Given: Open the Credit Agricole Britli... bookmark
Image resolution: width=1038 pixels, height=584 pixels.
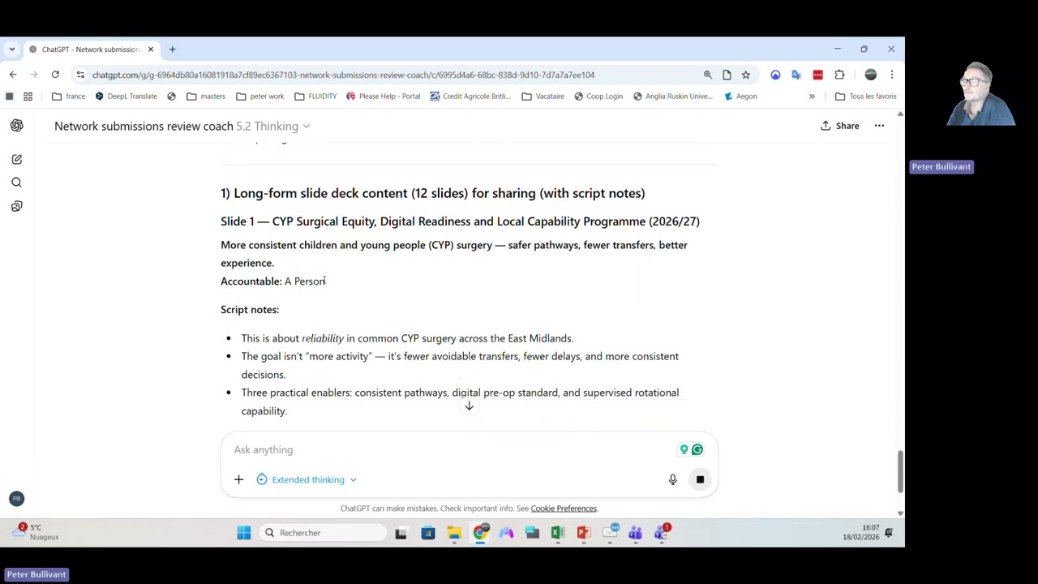Looking at the screenshot, I should (470, 97).
